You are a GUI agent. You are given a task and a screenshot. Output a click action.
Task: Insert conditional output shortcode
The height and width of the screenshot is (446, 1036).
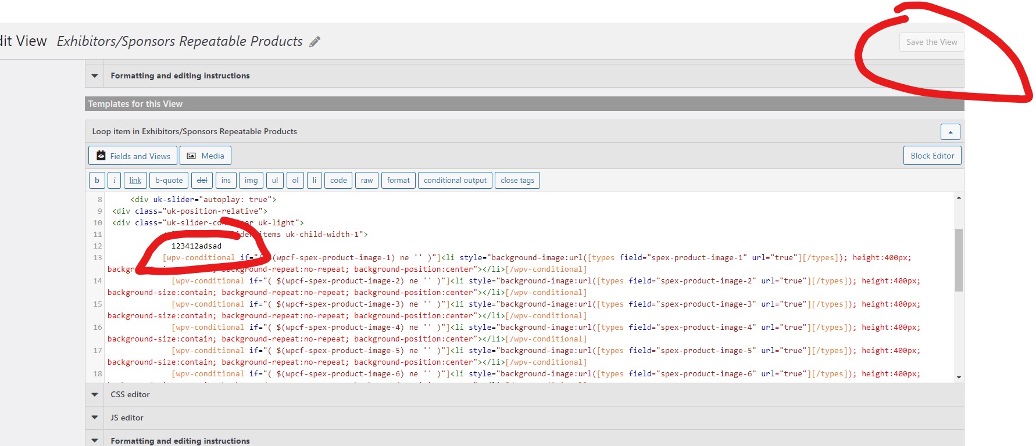point(455,180)
